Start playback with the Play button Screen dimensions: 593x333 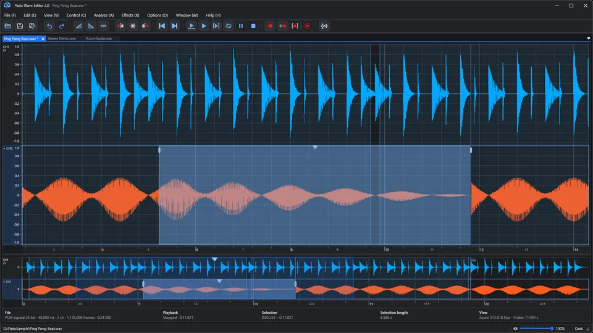point(204,26)
